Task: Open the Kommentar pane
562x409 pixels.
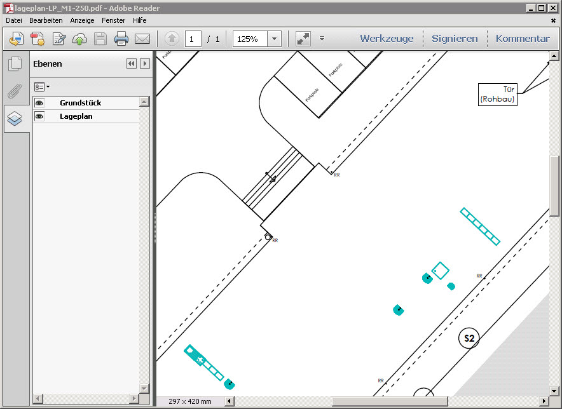Action: [523, 38]
